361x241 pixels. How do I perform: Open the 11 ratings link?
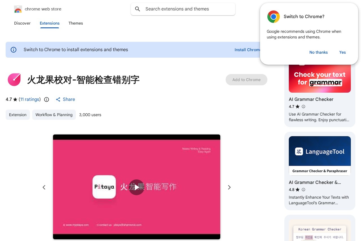(30, 99)
